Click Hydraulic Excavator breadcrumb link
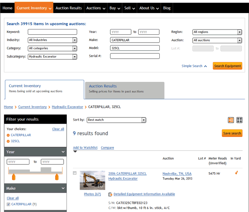The image size is (249, 212). [68, 107]
